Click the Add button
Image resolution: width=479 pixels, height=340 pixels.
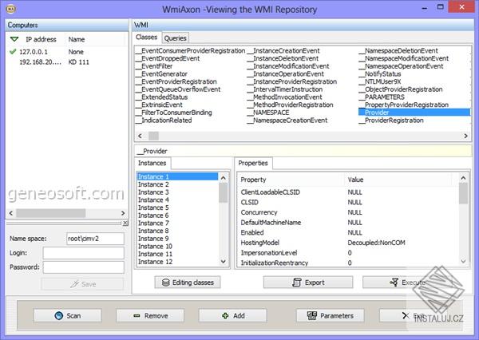(232, 315)
